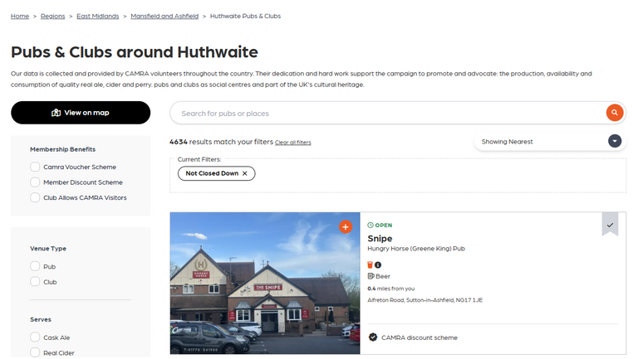The width and height of the screenshot is (638, 359).
Task: Open the Showing Nearest sort dropdown
Action: pos(550,141)
